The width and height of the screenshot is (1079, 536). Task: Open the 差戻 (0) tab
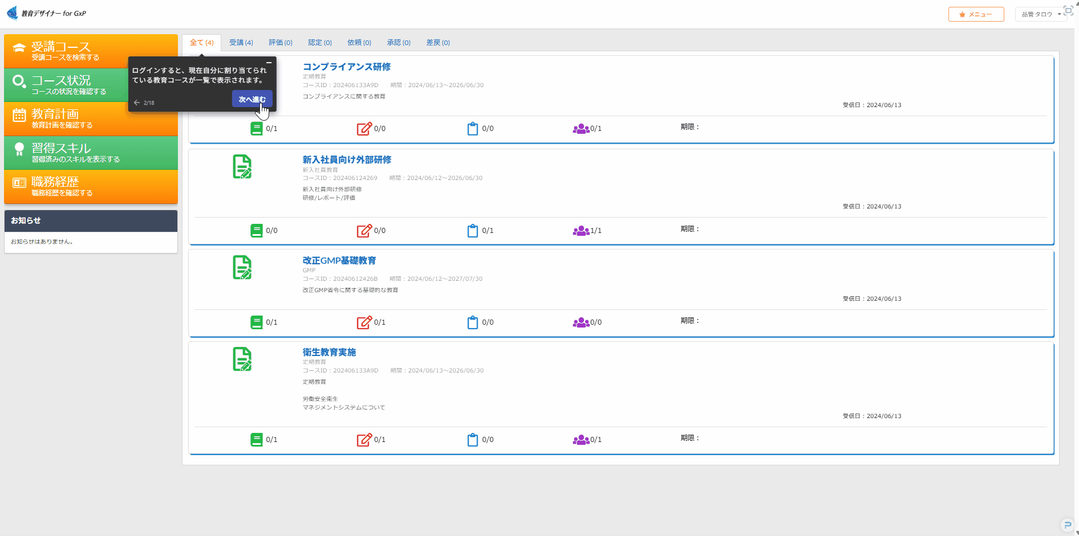pyautogui.click(x=438, y=43)
